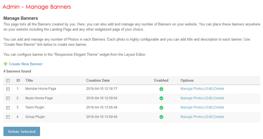Toggle enabled status icon for Music Home Page

pyautogui.click(x=161, y=98)
